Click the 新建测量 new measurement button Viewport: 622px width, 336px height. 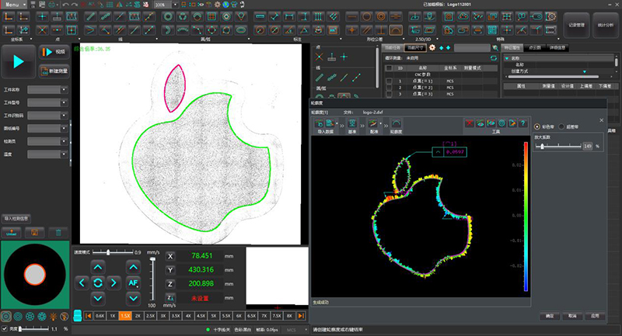click(x=54, y=71)
